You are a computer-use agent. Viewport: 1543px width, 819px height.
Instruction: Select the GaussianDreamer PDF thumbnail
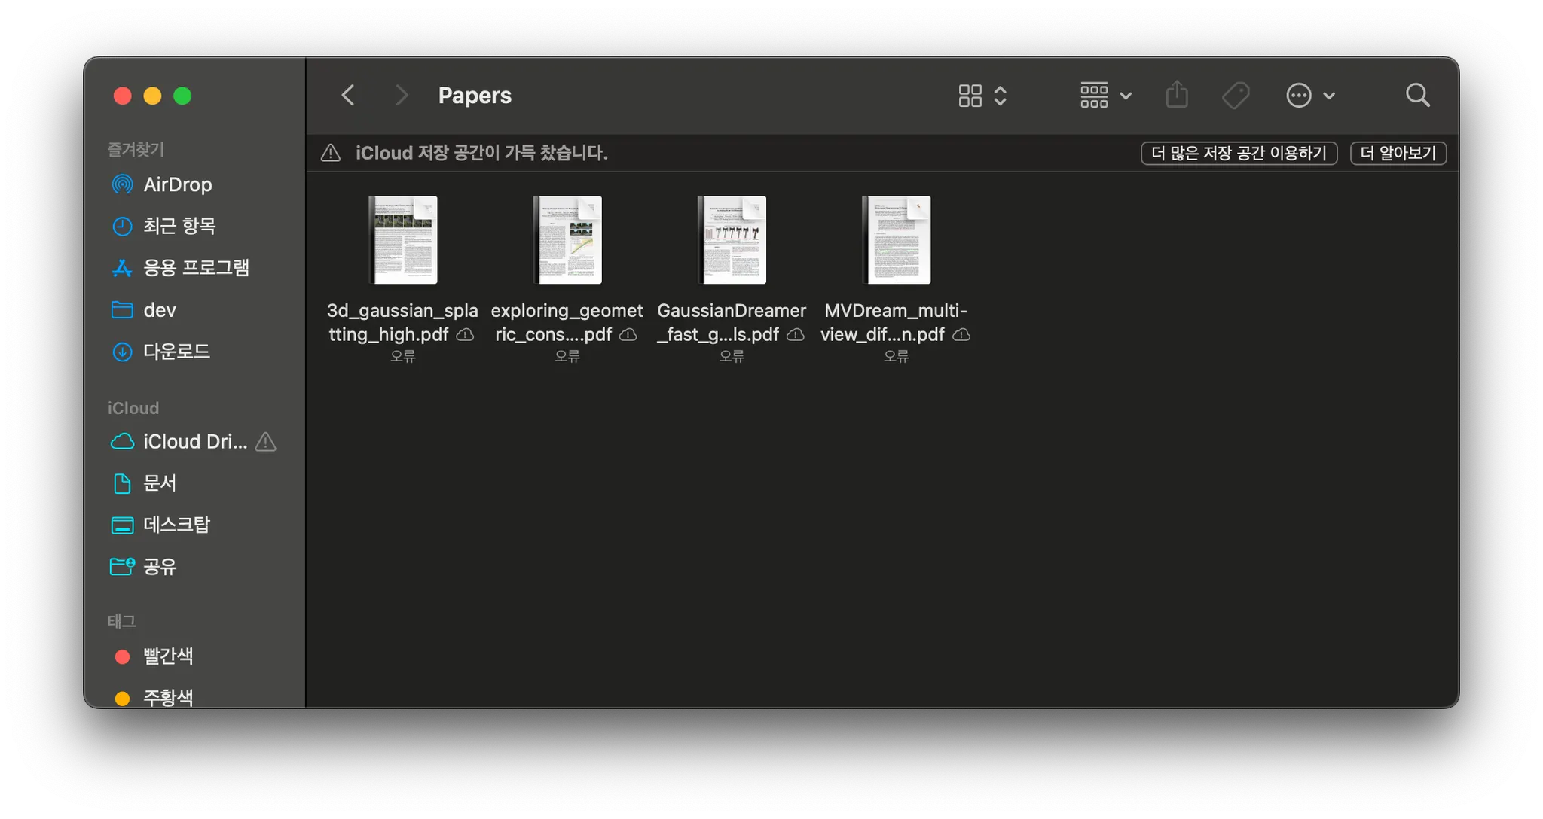click(x=732, y=240)
